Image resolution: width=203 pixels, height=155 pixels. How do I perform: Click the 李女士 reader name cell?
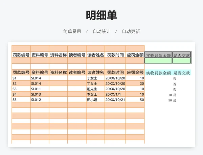click(x=95, y=94)
